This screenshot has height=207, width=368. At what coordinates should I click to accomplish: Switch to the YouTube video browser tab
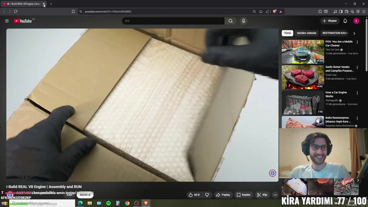point(23,4)
